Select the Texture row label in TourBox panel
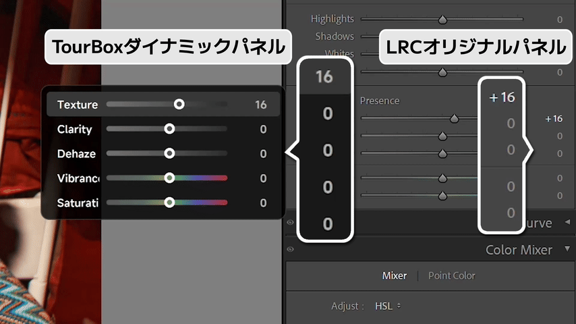Screen dimensions: 576x324 pyautogui.click(x=78, y=105)
